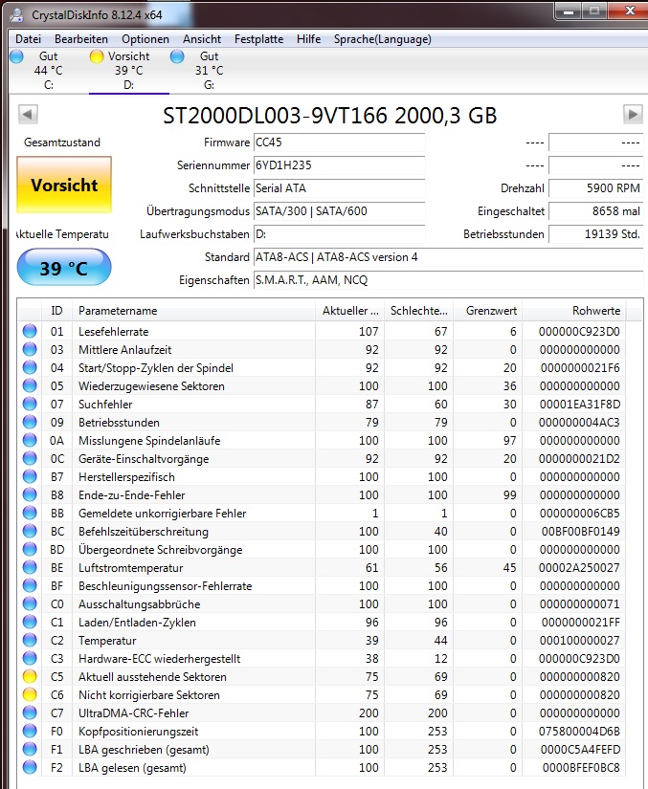
Task: Open the Hilfe menu
Action: (x=308, y=39)
